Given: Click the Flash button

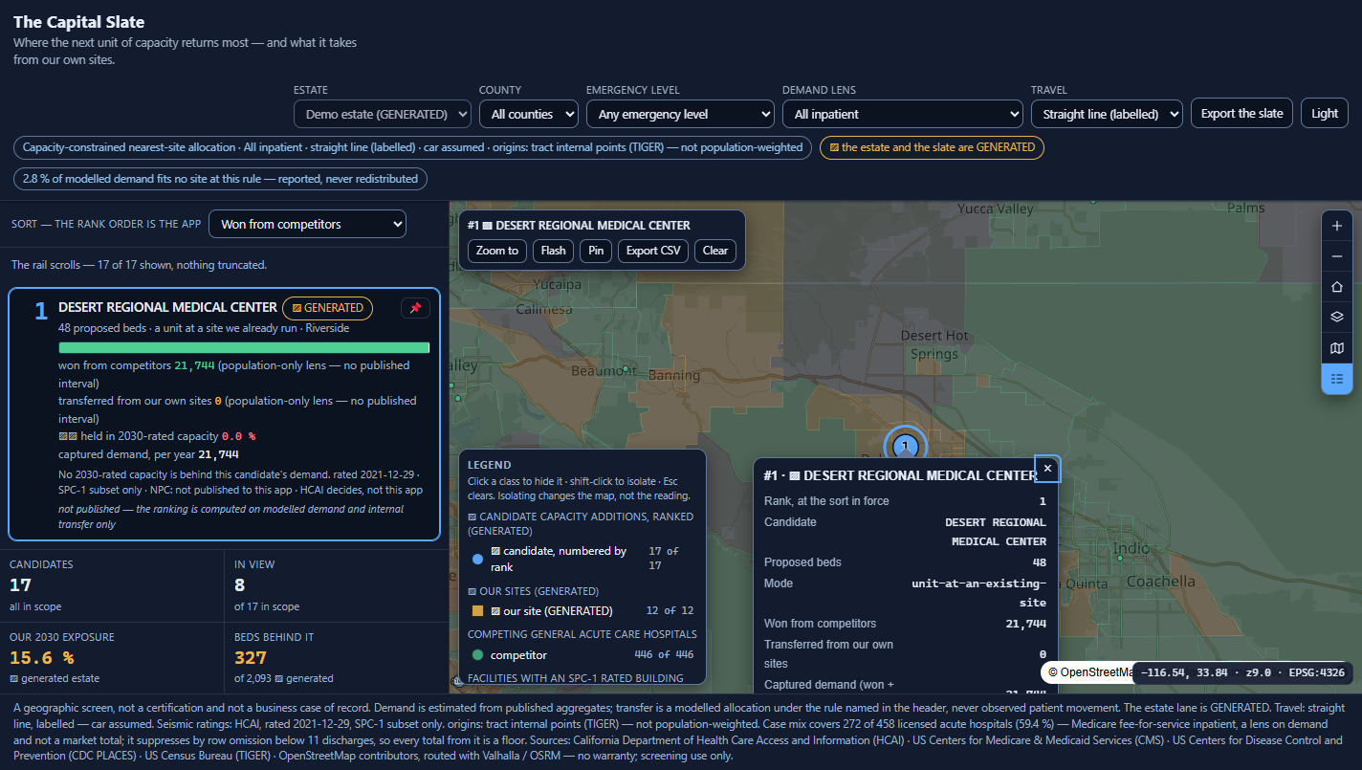Looking at the screenshot, I should [553, 251].
